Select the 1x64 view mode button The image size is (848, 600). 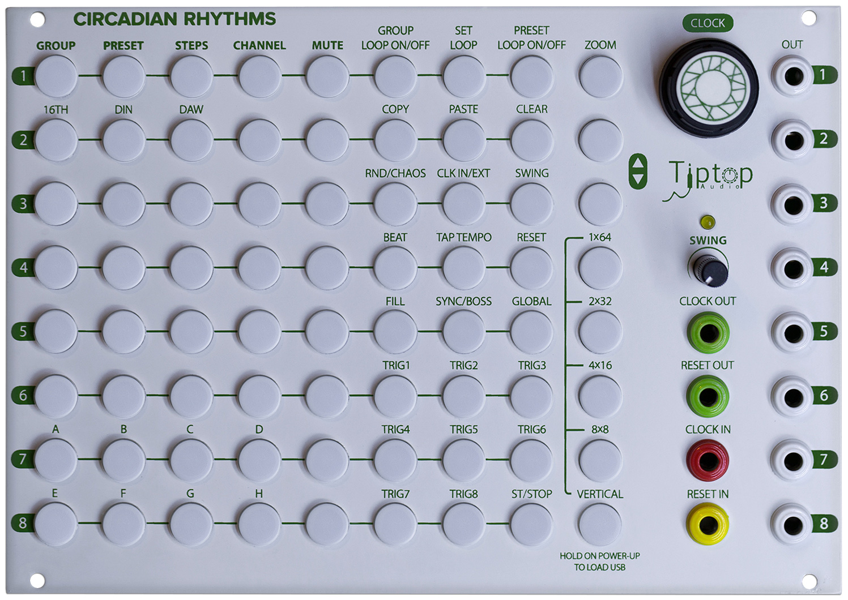coord(600,267)
